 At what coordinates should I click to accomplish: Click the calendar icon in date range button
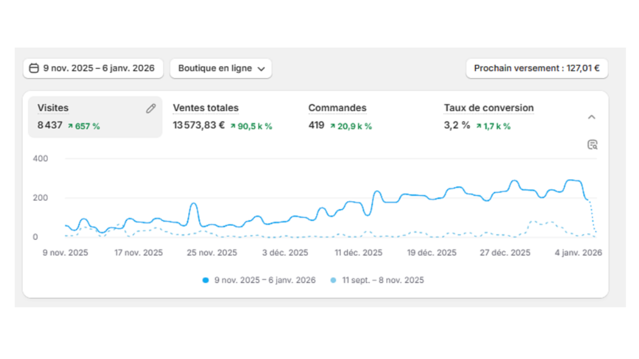[x=34, y=68]
